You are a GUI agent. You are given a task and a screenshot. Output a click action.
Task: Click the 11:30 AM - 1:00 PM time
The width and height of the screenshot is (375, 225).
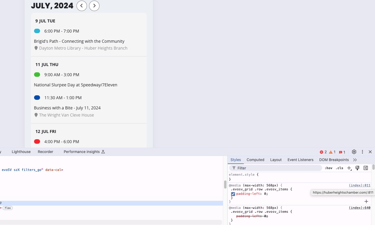(x=63, y=98)
